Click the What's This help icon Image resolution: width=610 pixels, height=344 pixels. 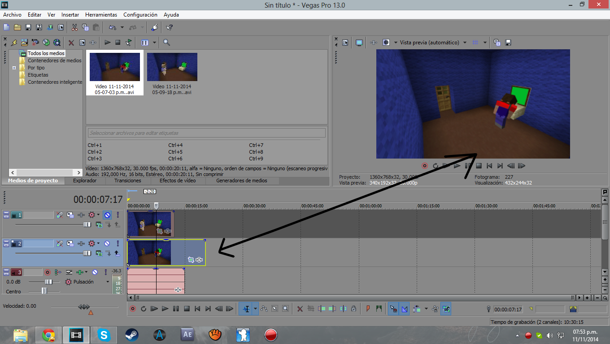click(x=169, y=27)
